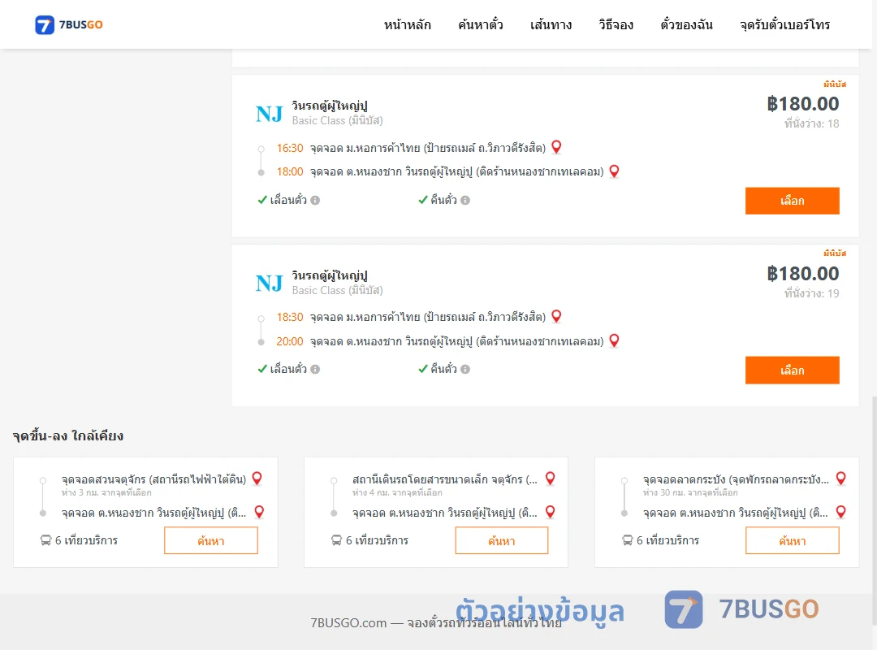Open destination map pin in ลาดกระบัง card
Screen dimensions: 877x650
click(840, 512)
